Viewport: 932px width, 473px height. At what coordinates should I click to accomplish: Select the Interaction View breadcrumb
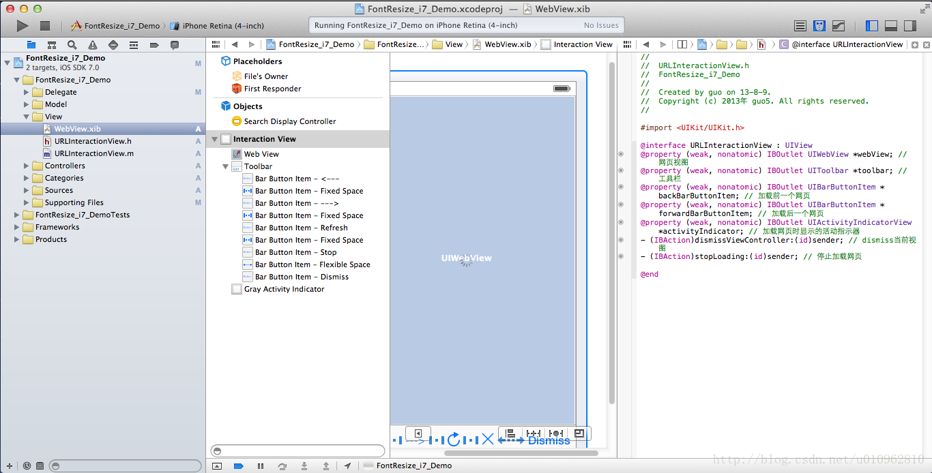pyautogui.click(x=577, y=44)
